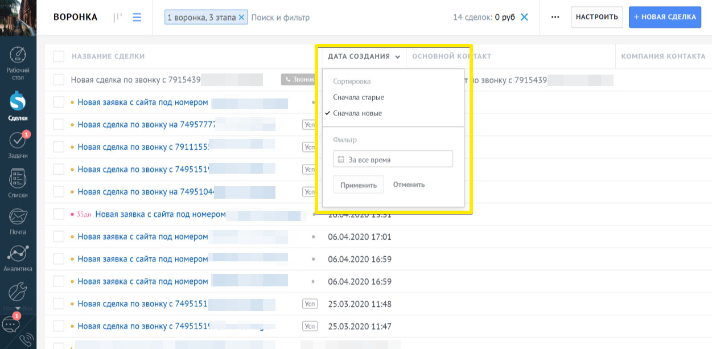Switch to list view icon
The image size is (712, 349).
coord(137,18)
